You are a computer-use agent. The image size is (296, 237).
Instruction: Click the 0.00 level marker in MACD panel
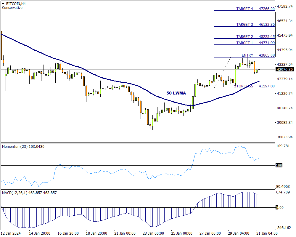point(280,208)
